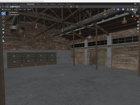Switch to Material Preview shading
The width and height of the screenshot is (140, 105).
tap(134, 9)
